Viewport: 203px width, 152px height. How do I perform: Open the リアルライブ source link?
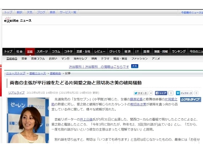tap(16, 93)
